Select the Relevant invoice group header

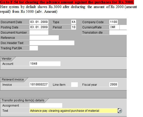point(13,80)
